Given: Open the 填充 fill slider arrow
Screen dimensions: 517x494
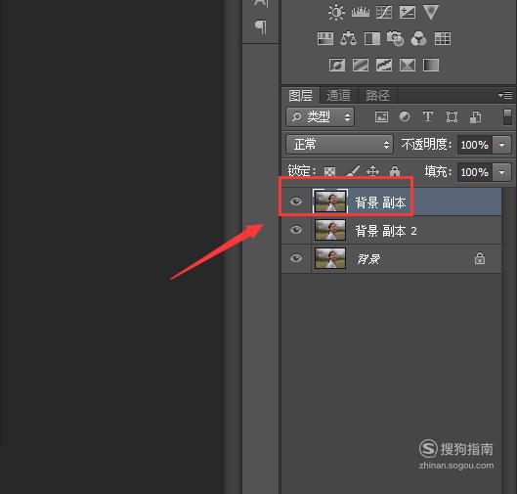Looking at the screenshot, I should (x=501, y=172).
